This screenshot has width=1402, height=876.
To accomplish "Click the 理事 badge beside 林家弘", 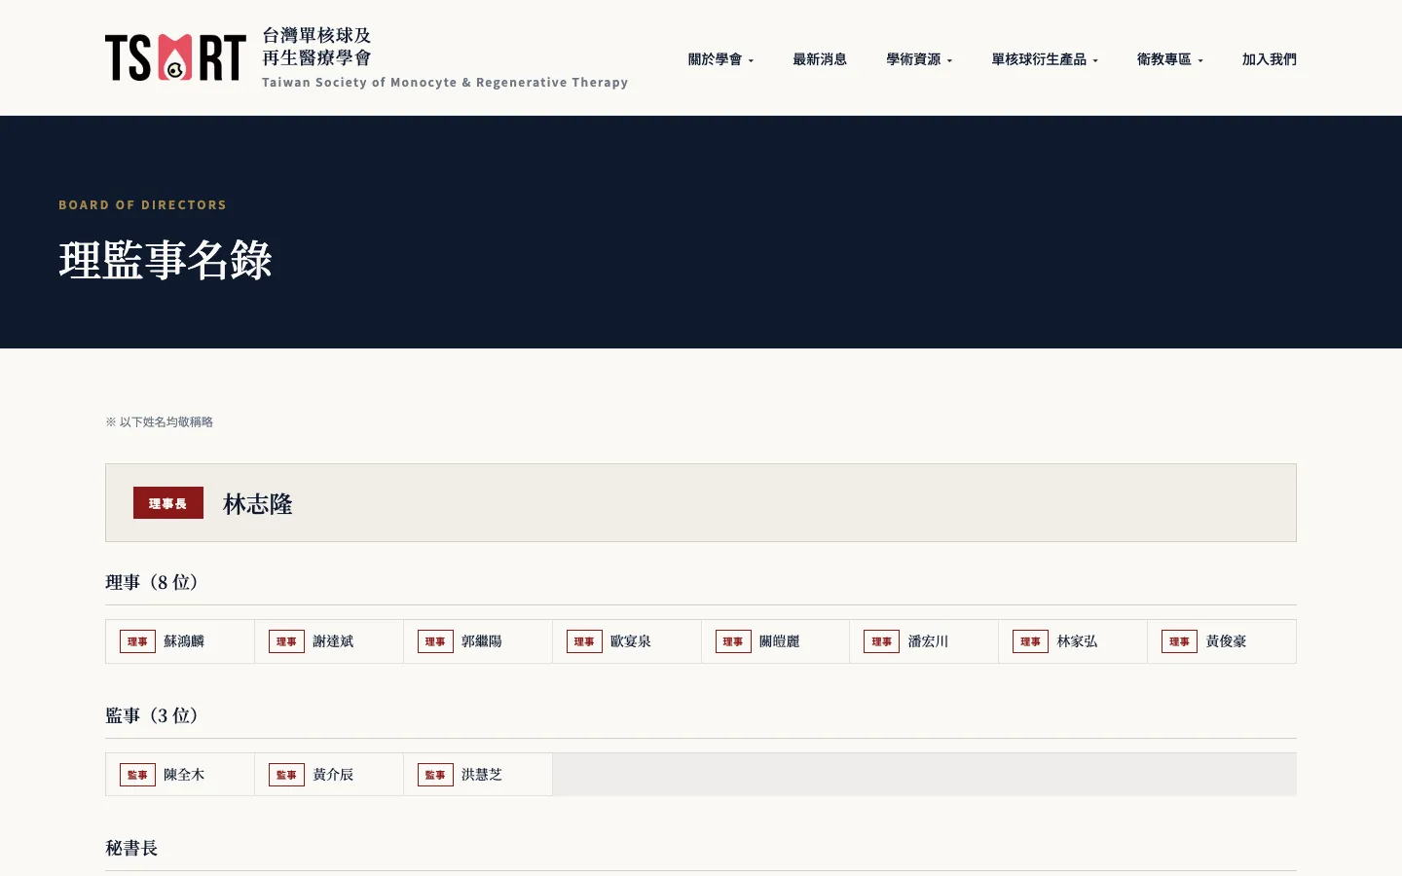I will (1031, 641).
